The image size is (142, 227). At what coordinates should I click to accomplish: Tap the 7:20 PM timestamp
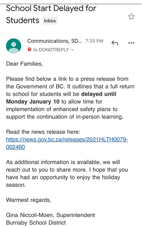point(94,41)
